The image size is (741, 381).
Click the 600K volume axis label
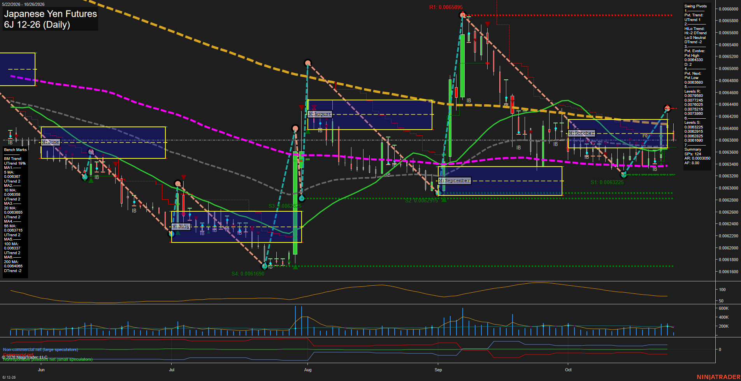tap(723, 308)
